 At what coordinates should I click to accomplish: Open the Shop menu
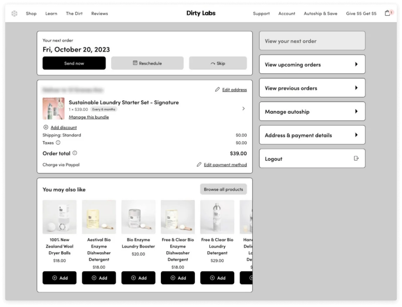[31, 14]
